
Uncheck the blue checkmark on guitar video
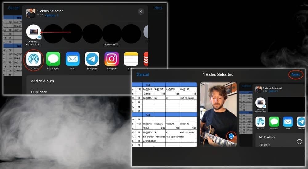(231, 136)
